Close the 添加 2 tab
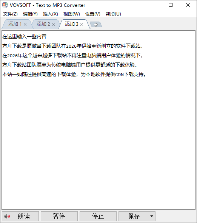The height and width of the screenshot is (223, 197). point(53,25)
